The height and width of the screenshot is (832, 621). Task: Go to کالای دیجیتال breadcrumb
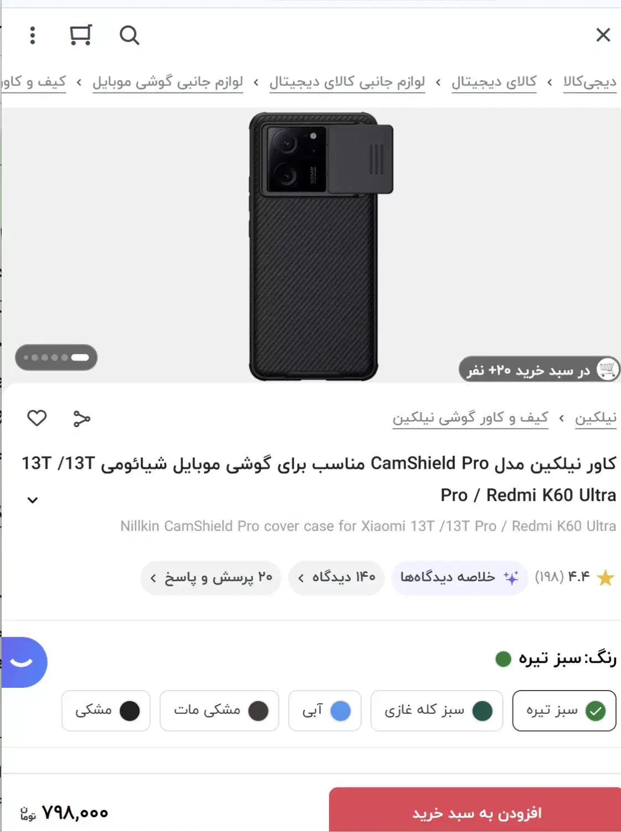[494, 82]
